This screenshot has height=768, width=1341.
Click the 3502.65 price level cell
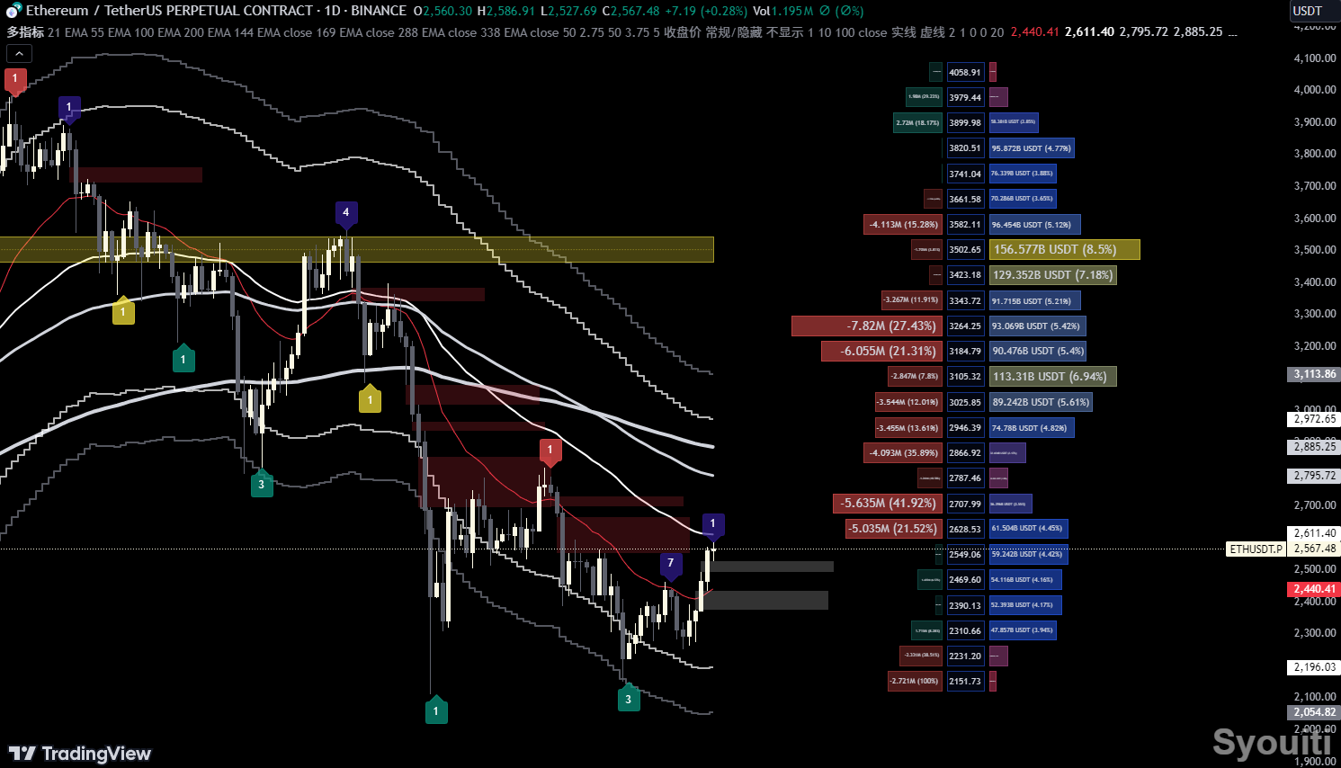pyautogui.click(x=965, y=249)
